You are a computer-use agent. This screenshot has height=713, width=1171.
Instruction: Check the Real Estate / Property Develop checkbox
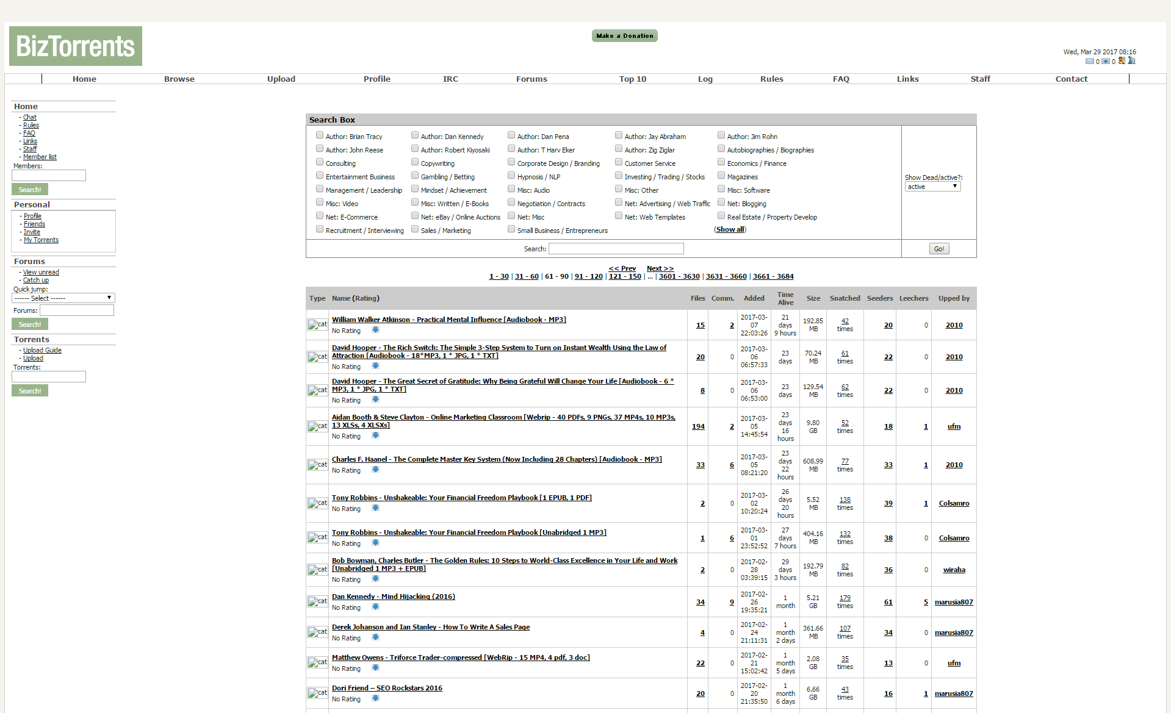click(x=721, y=216)
